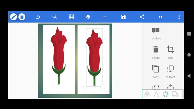The height and width of the screenshot is (109, 194).
Task: Open the zoom magnifier tool
Action: [54, 17]
